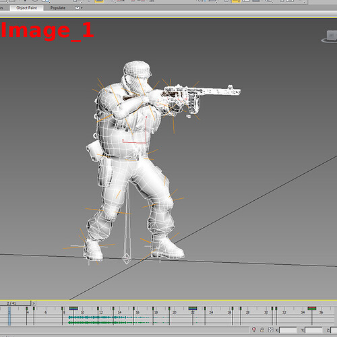The width and height of the screenshot is (337, 337).
Task: Switch to the Object Paint tab
Action: (26, 8)
